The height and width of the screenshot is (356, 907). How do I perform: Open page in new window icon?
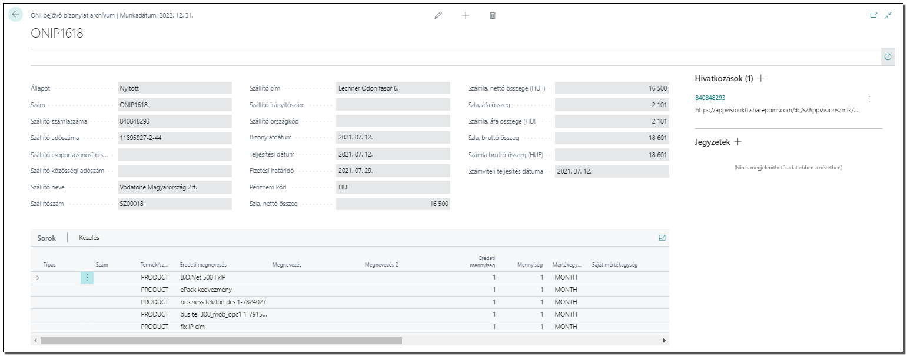tap(873, 15)
